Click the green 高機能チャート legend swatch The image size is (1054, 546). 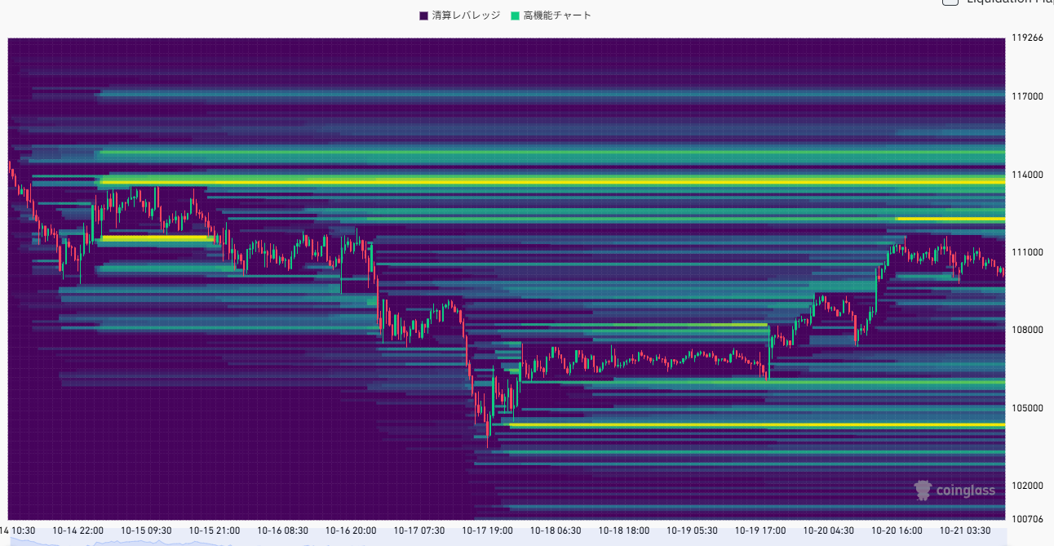(x=516, y=16)
